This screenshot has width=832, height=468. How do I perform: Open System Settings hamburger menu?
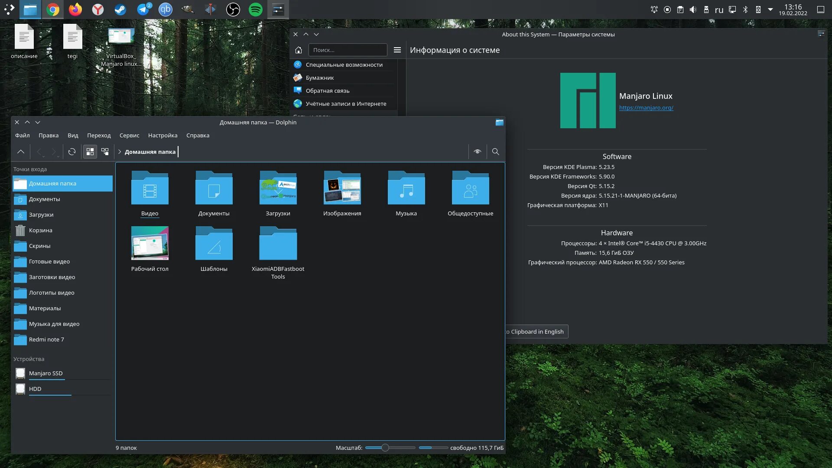tap(397, 50)
